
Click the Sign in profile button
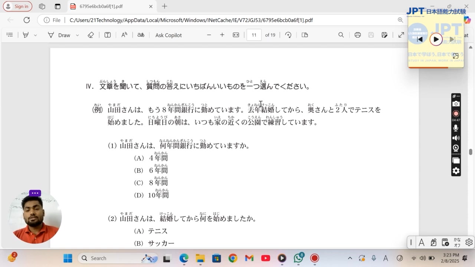coord(17,6)
